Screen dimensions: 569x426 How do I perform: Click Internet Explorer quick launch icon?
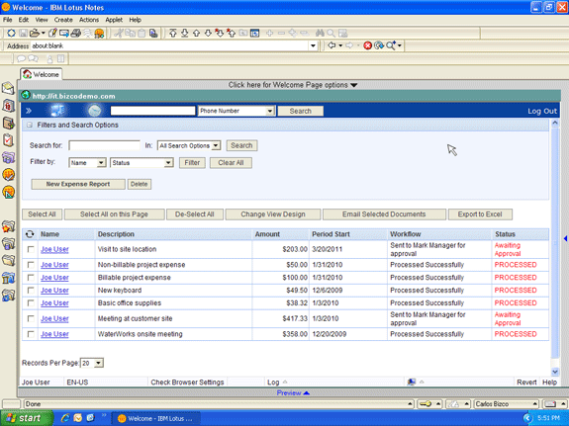pyautogui.click(x=65, y=418)
